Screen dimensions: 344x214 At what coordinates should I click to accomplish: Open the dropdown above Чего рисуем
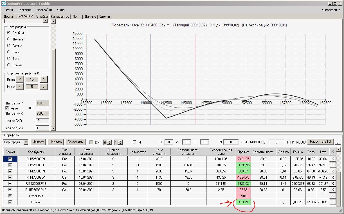pos(45,21)
